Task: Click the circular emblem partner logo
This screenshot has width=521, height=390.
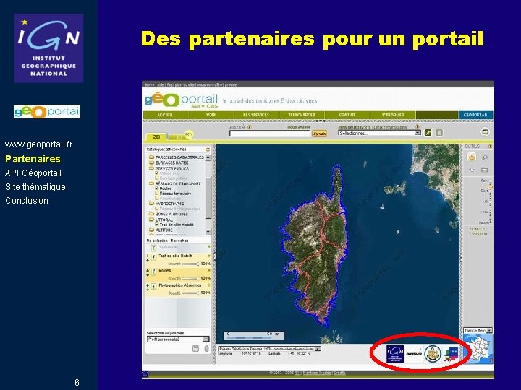Action: coord(432,354)
